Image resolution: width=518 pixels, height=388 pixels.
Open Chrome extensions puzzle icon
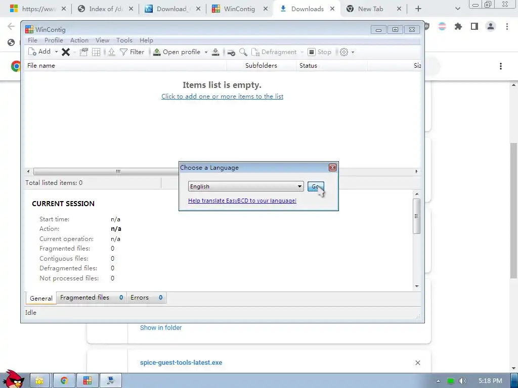pyautogui.click(x=458, y=26)
